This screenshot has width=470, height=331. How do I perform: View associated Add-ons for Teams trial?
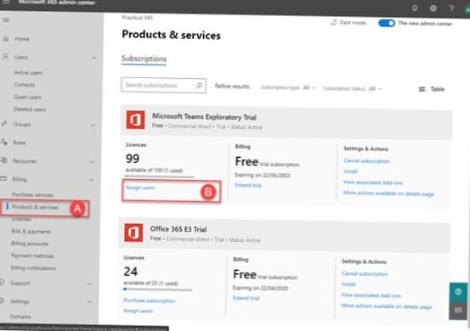[x=373, y=182]
